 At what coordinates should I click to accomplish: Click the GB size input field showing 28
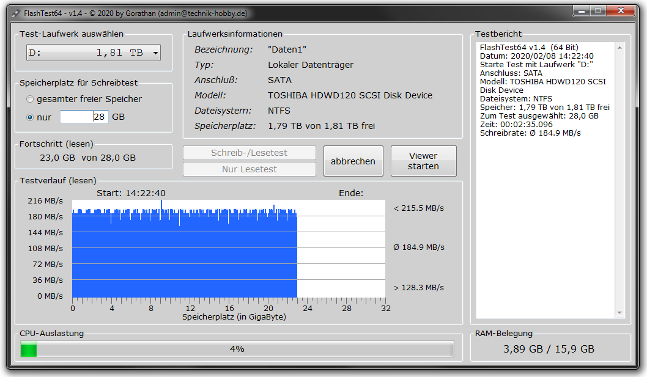coord(84,117)
